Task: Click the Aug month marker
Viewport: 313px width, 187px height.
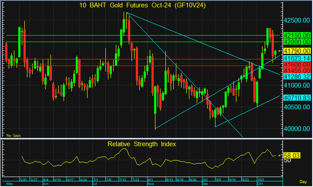Action: point(151,184)
